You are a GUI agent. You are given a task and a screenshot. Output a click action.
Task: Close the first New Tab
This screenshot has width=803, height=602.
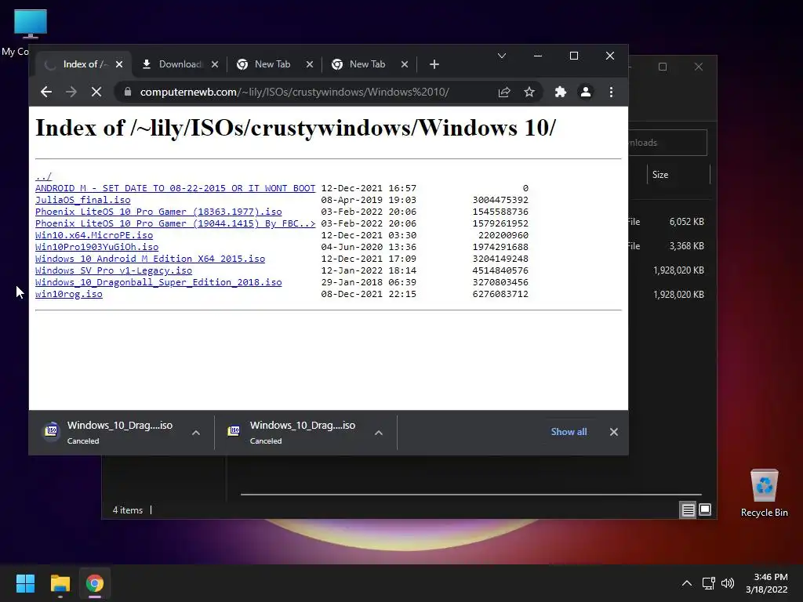tap(309, 64)
